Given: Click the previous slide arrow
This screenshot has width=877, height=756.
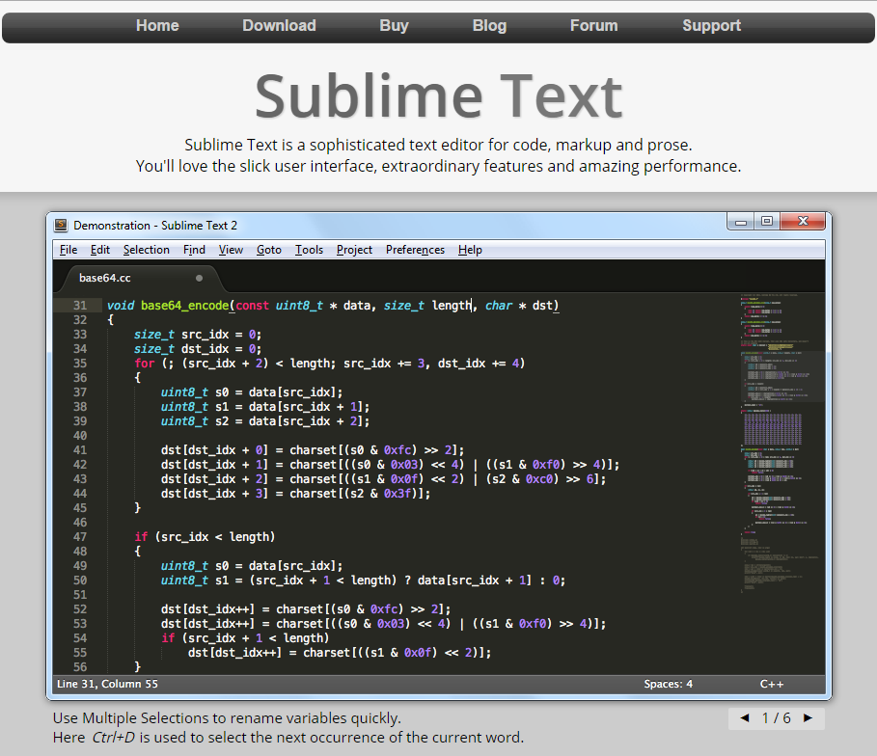Looking at the screenshot, I should click(x=742, y=718).
